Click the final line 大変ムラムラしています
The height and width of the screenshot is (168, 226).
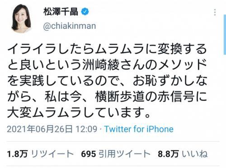[x=79, y=112]
